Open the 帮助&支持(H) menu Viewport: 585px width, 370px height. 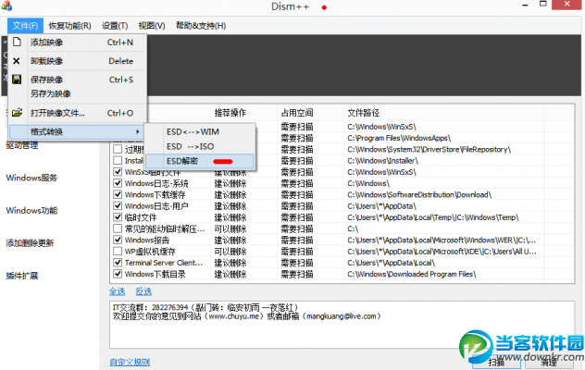tap(201, 26)
